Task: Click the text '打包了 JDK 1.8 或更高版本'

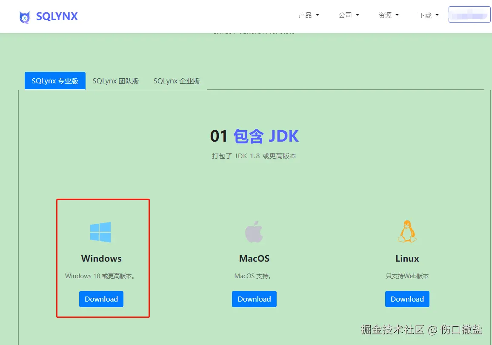Action: [254, 156]
